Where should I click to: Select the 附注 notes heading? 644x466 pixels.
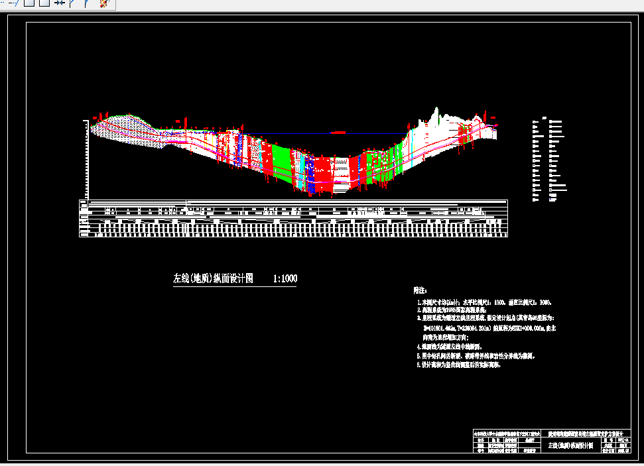click(x=420, y=291)
